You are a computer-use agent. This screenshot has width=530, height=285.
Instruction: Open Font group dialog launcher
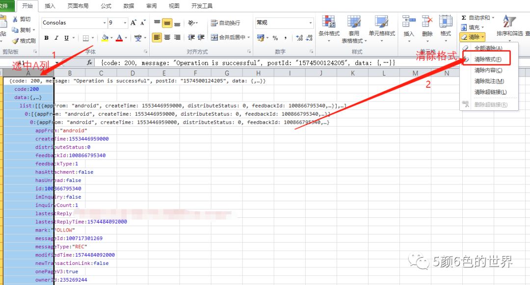tap(146, 52)
